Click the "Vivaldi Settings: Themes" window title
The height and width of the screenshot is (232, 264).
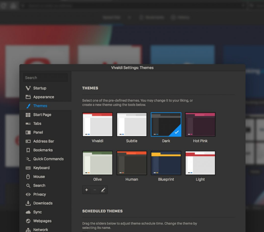pos(132,68)
